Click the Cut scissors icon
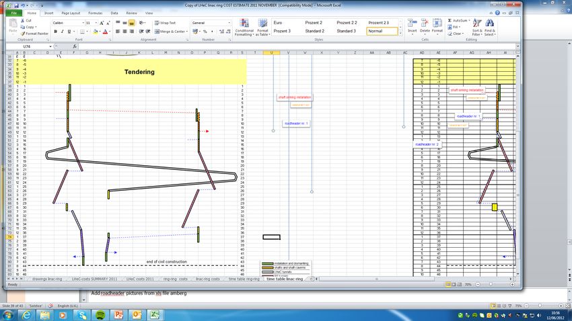 click(23, 21)
